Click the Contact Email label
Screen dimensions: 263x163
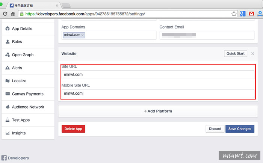click(x=172, y=27)
